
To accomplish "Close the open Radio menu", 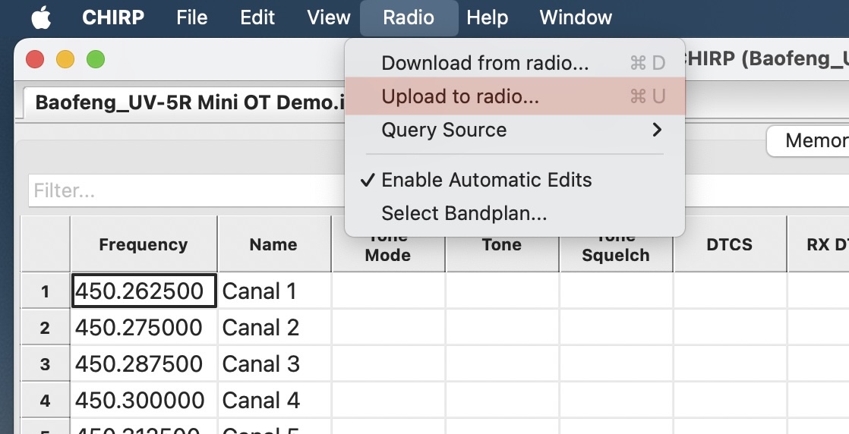I will pyautogui.click(x=409, y=17).
